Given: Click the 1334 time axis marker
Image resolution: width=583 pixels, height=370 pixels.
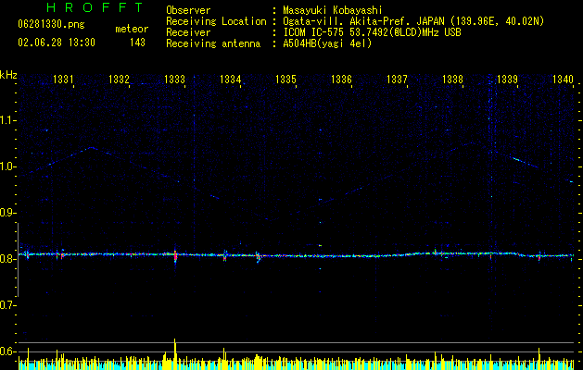Looking at the screenshot, I should pyautogui.click(x=230, y=80).
